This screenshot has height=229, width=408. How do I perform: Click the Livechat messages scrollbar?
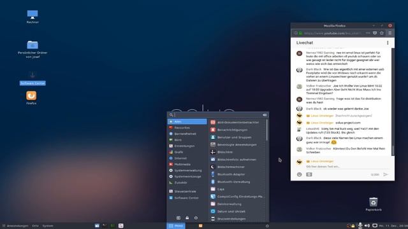(x=393, y=151)
